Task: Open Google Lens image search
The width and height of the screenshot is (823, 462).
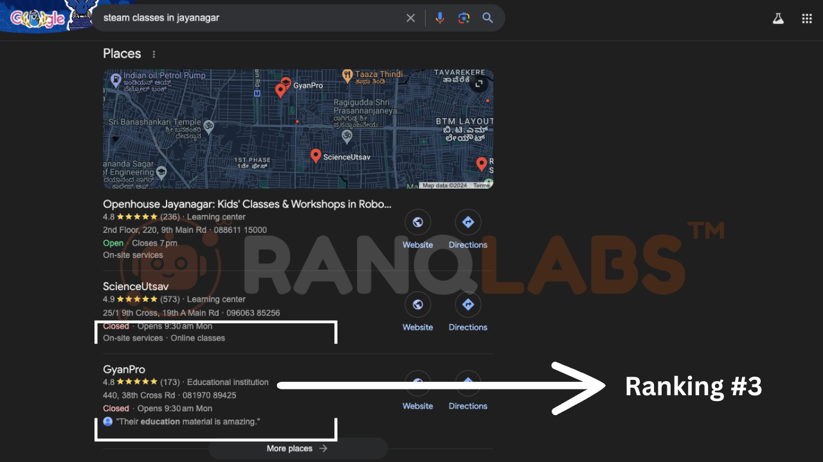Action: click(x=464, y=18)
